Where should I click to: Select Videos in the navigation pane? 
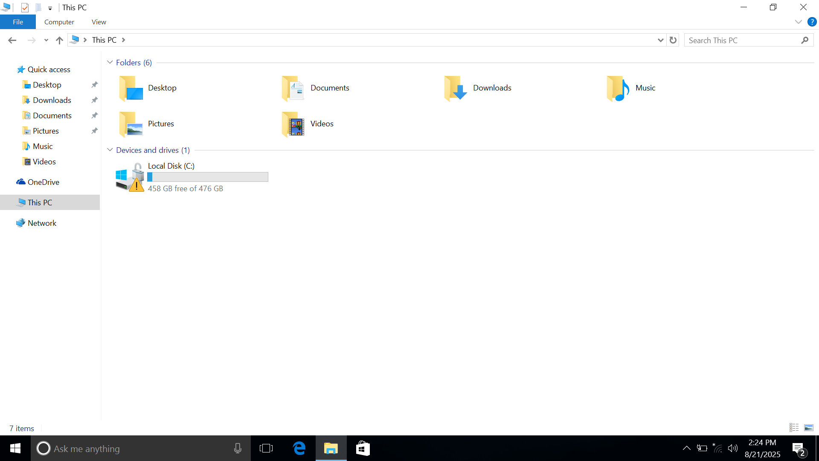(x=39, y=162)
